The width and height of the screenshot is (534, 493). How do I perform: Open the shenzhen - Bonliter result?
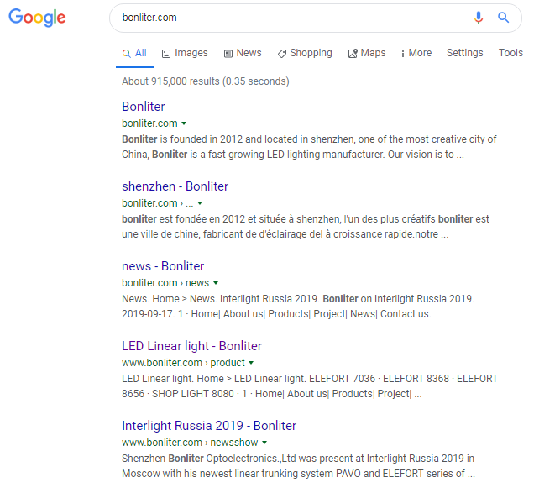pyautogui.click(x=175, y=186)
